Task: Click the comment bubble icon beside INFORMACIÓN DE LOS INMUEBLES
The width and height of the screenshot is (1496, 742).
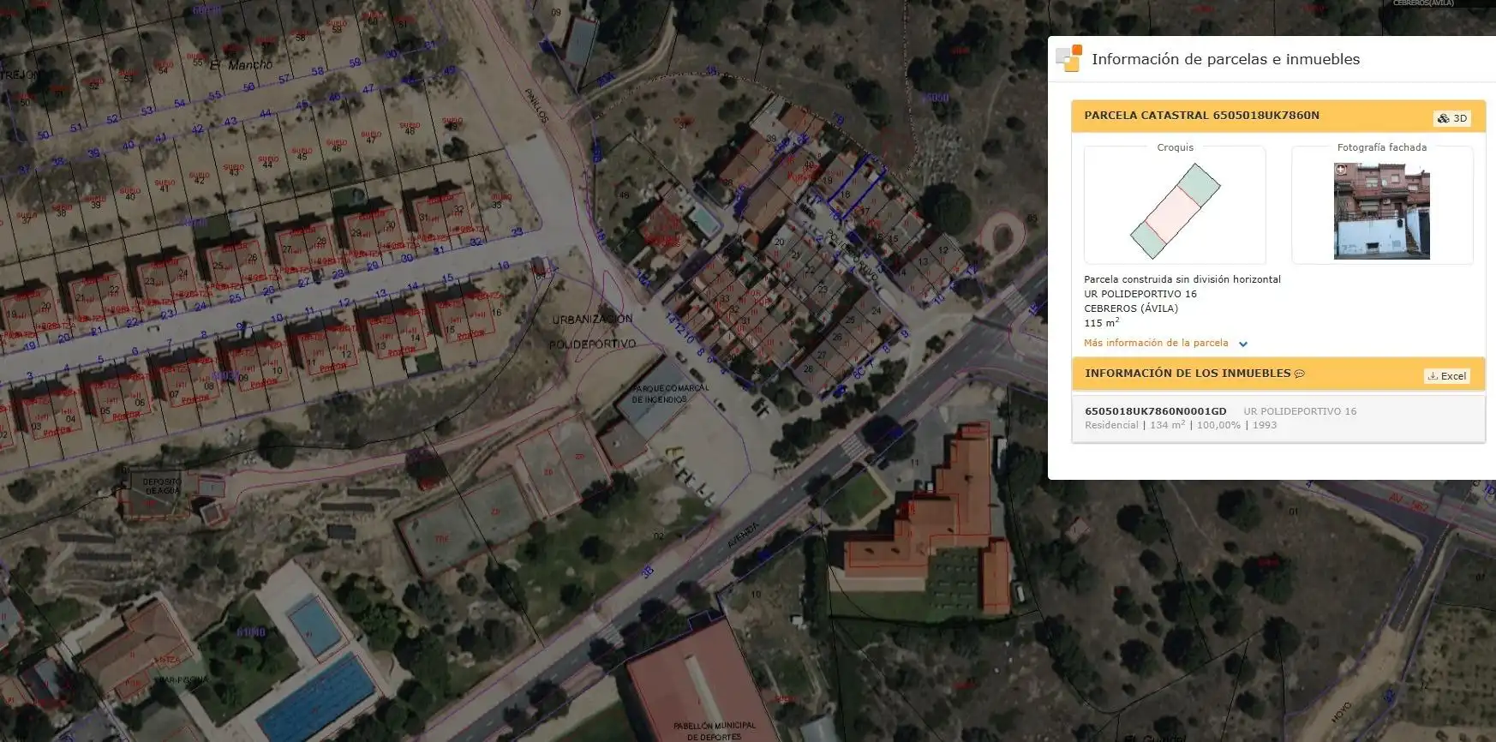Action: 1299,374
